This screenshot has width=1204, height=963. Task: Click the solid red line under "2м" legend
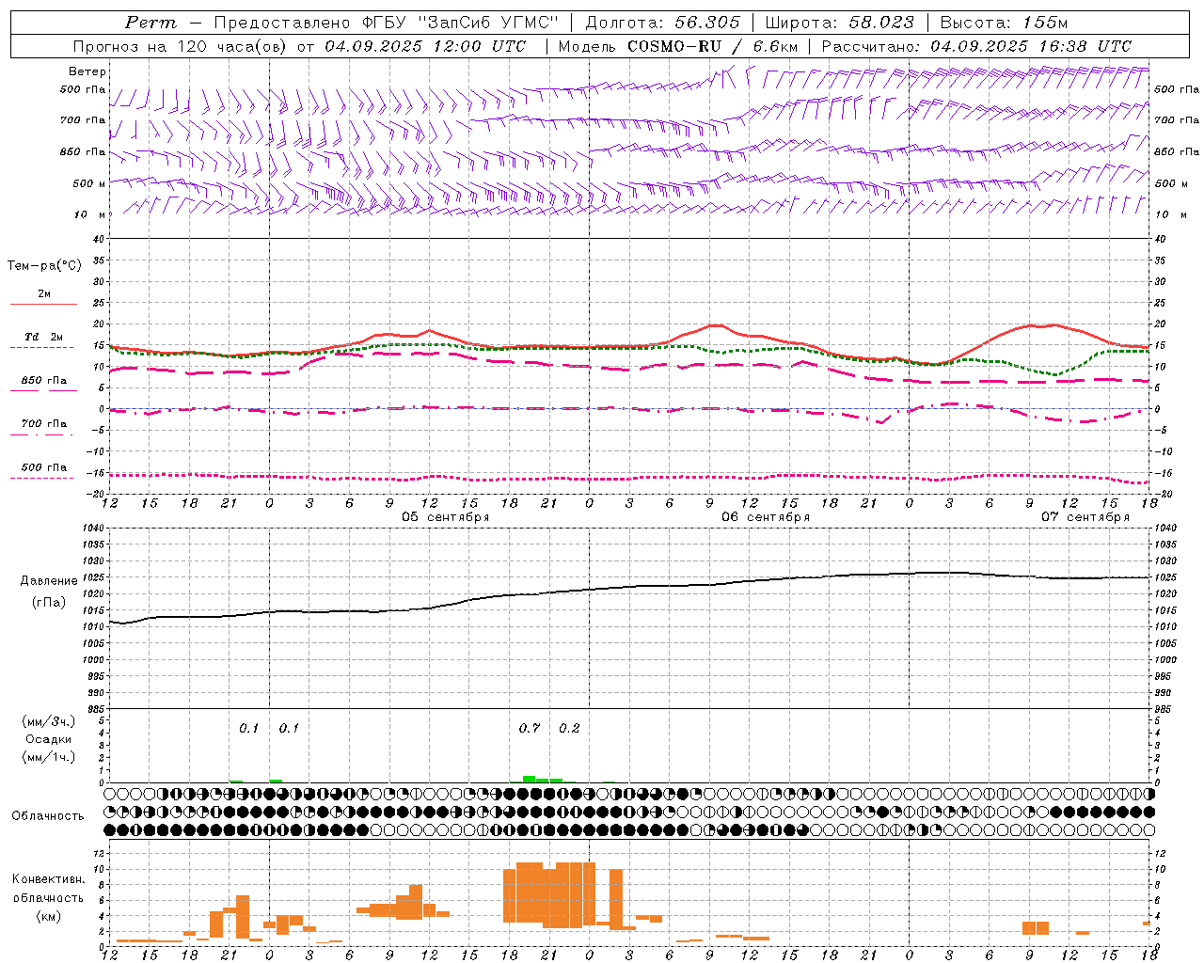pos(43,304)
